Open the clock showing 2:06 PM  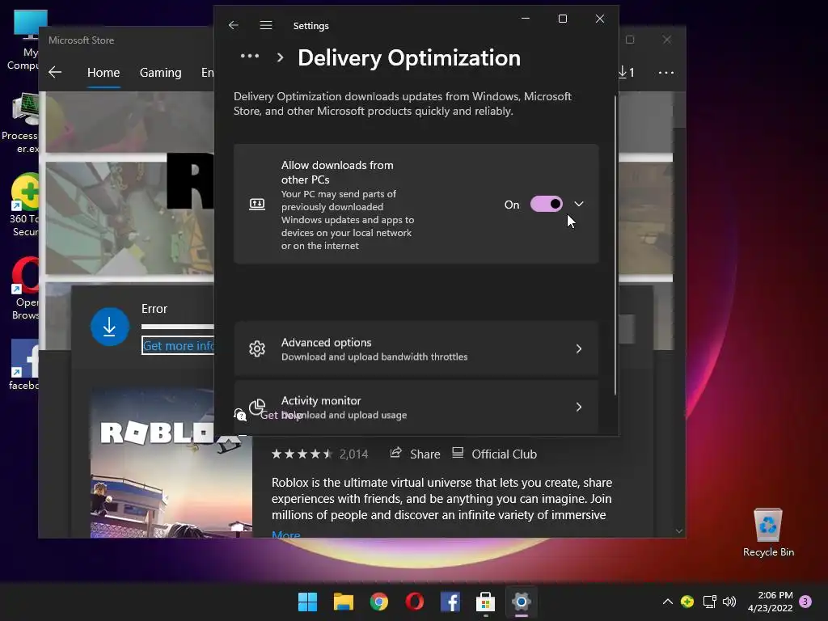click(x=771, y=602)
